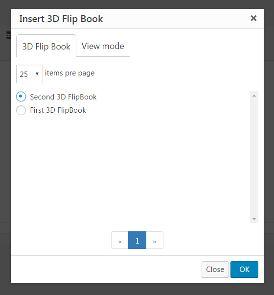Open the items per page dropdown
The width and height of the screenshot is (274, 295).
[x=29, y=74]
